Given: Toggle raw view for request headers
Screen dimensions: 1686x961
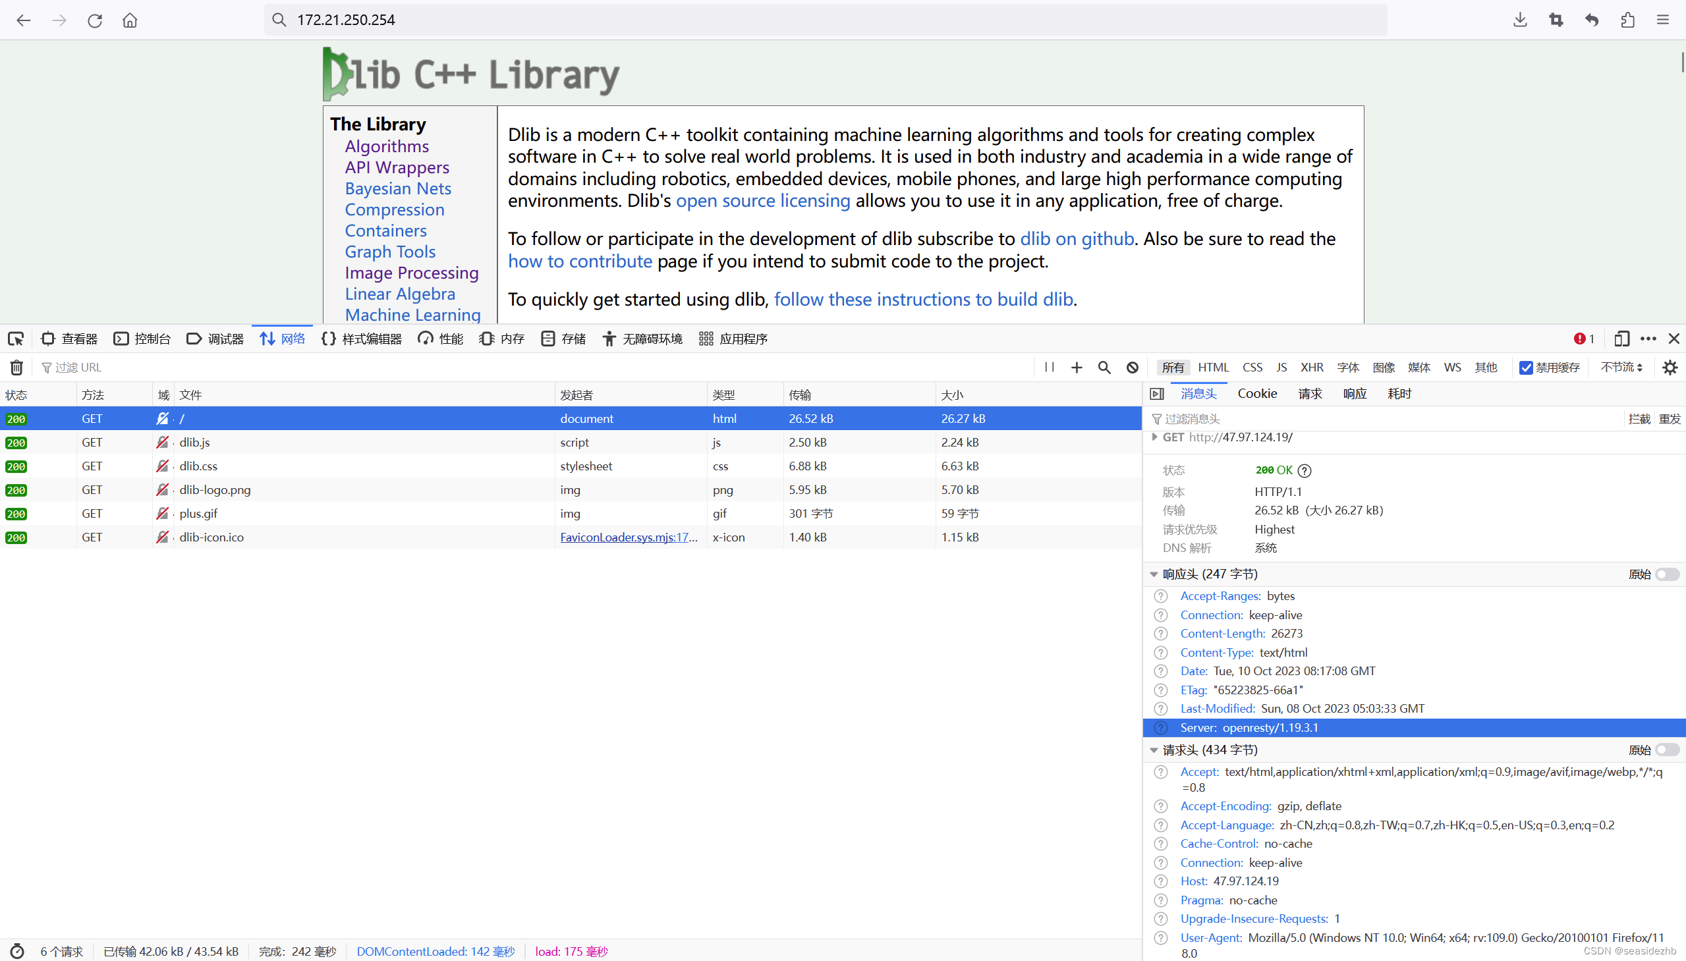Looking at the screenshot, I should (x=1668, y=750).
